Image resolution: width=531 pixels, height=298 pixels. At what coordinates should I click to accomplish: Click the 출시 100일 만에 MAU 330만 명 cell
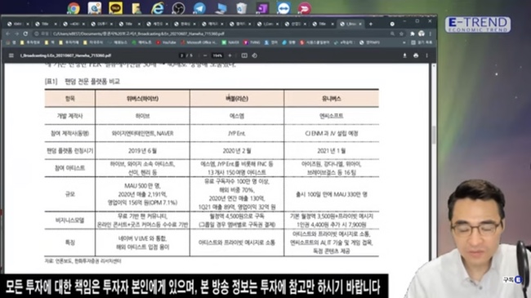331,194
